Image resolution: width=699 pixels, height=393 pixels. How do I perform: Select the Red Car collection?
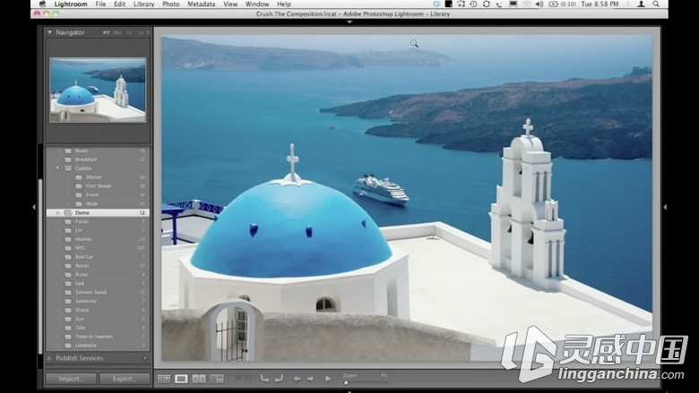pos(98,257)
